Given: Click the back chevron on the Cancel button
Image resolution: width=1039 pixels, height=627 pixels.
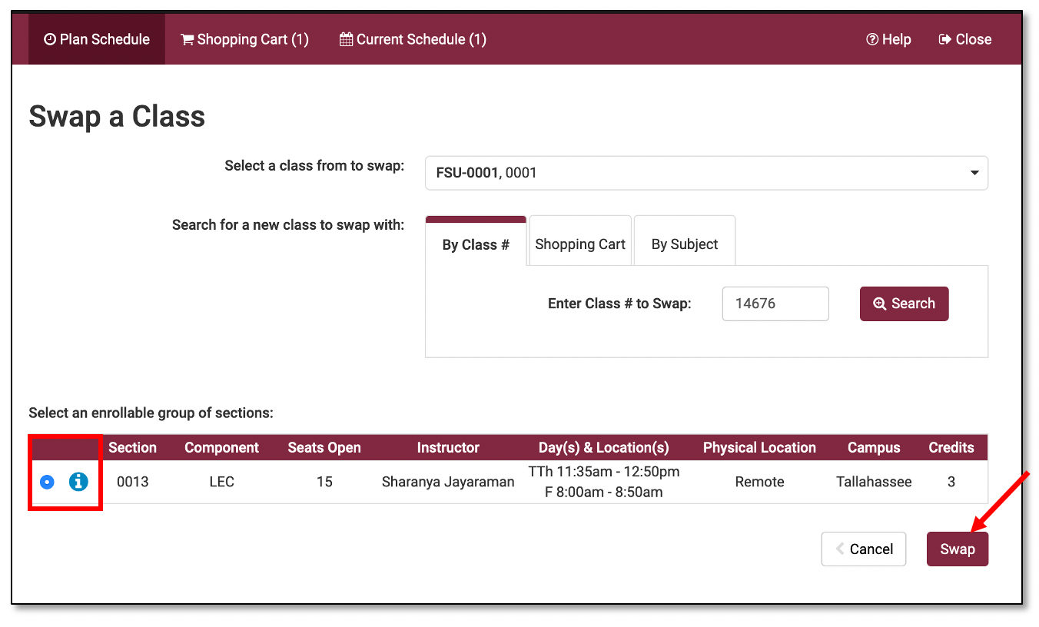Looking at the screenshot, I should [840, 549].
